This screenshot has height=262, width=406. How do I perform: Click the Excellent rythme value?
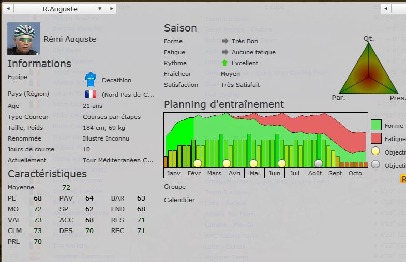point(245,63)
